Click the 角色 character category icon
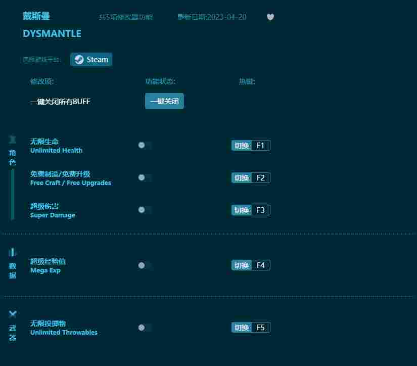Viewport: 417px width, 366px height. point(13,140)
